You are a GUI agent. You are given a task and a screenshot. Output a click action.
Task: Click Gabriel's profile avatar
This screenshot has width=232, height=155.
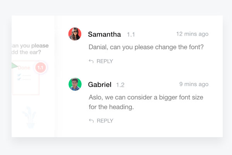point(75,84)
